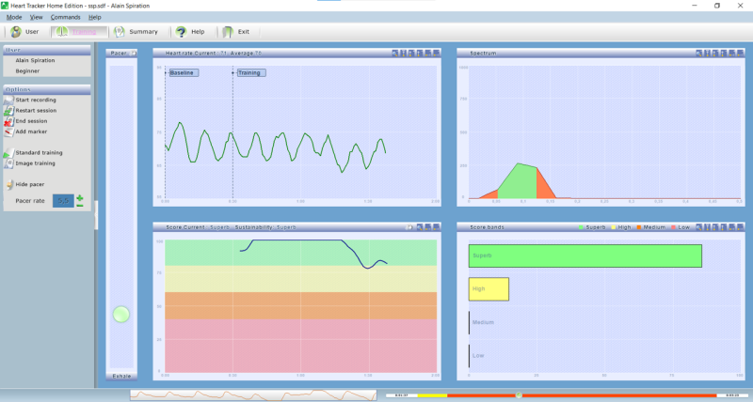Click the zoom magnifier in Spectrum panel header
Viewport: 753px width, 402px height.
tap(698, 54)
